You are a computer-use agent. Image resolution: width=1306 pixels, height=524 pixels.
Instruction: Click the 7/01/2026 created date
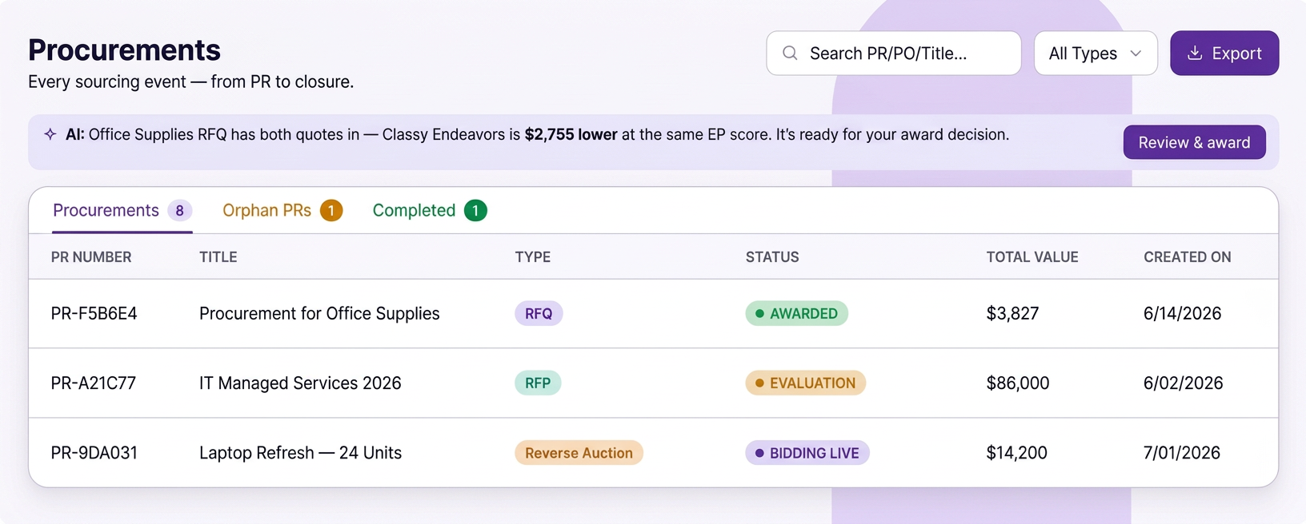click(1182, 452)
